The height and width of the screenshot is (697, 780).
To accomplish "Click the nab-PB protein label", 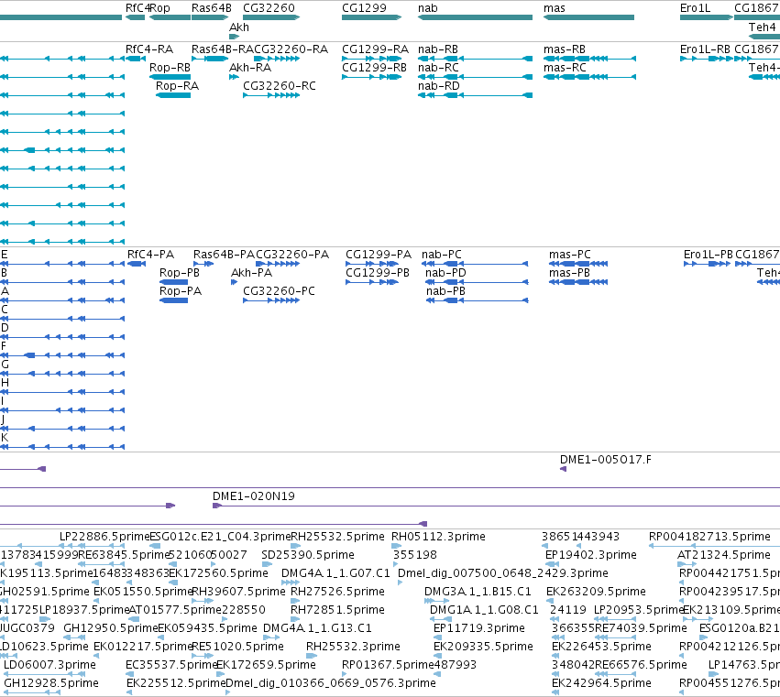I will pos(445,291).
